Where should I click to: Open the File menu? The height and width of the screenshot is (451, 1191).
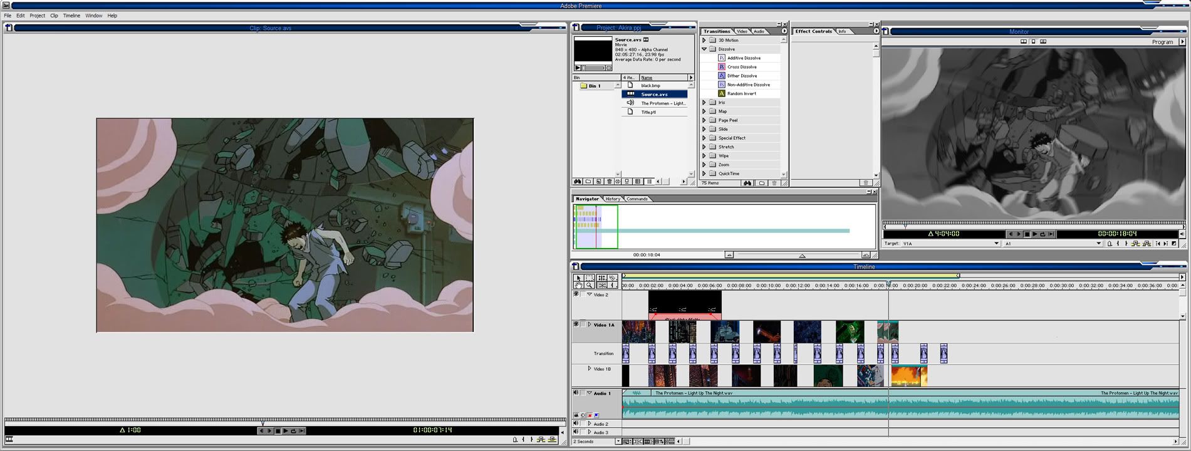[8, 16]
